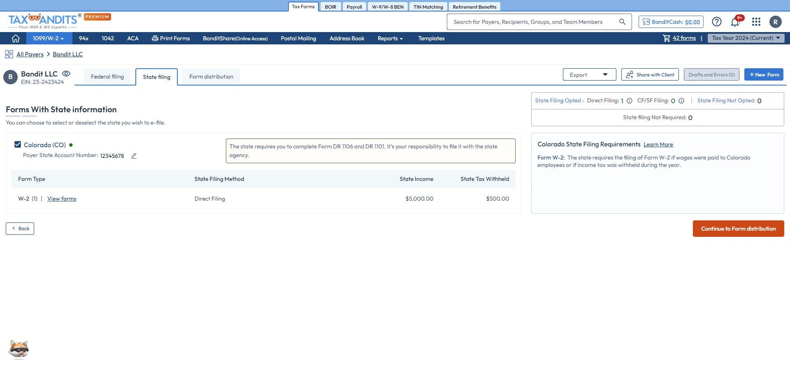The width and height of the screenshot is (790, 391).
Task: Click State Filing Not Opted count
Action: tap(759, 101)
